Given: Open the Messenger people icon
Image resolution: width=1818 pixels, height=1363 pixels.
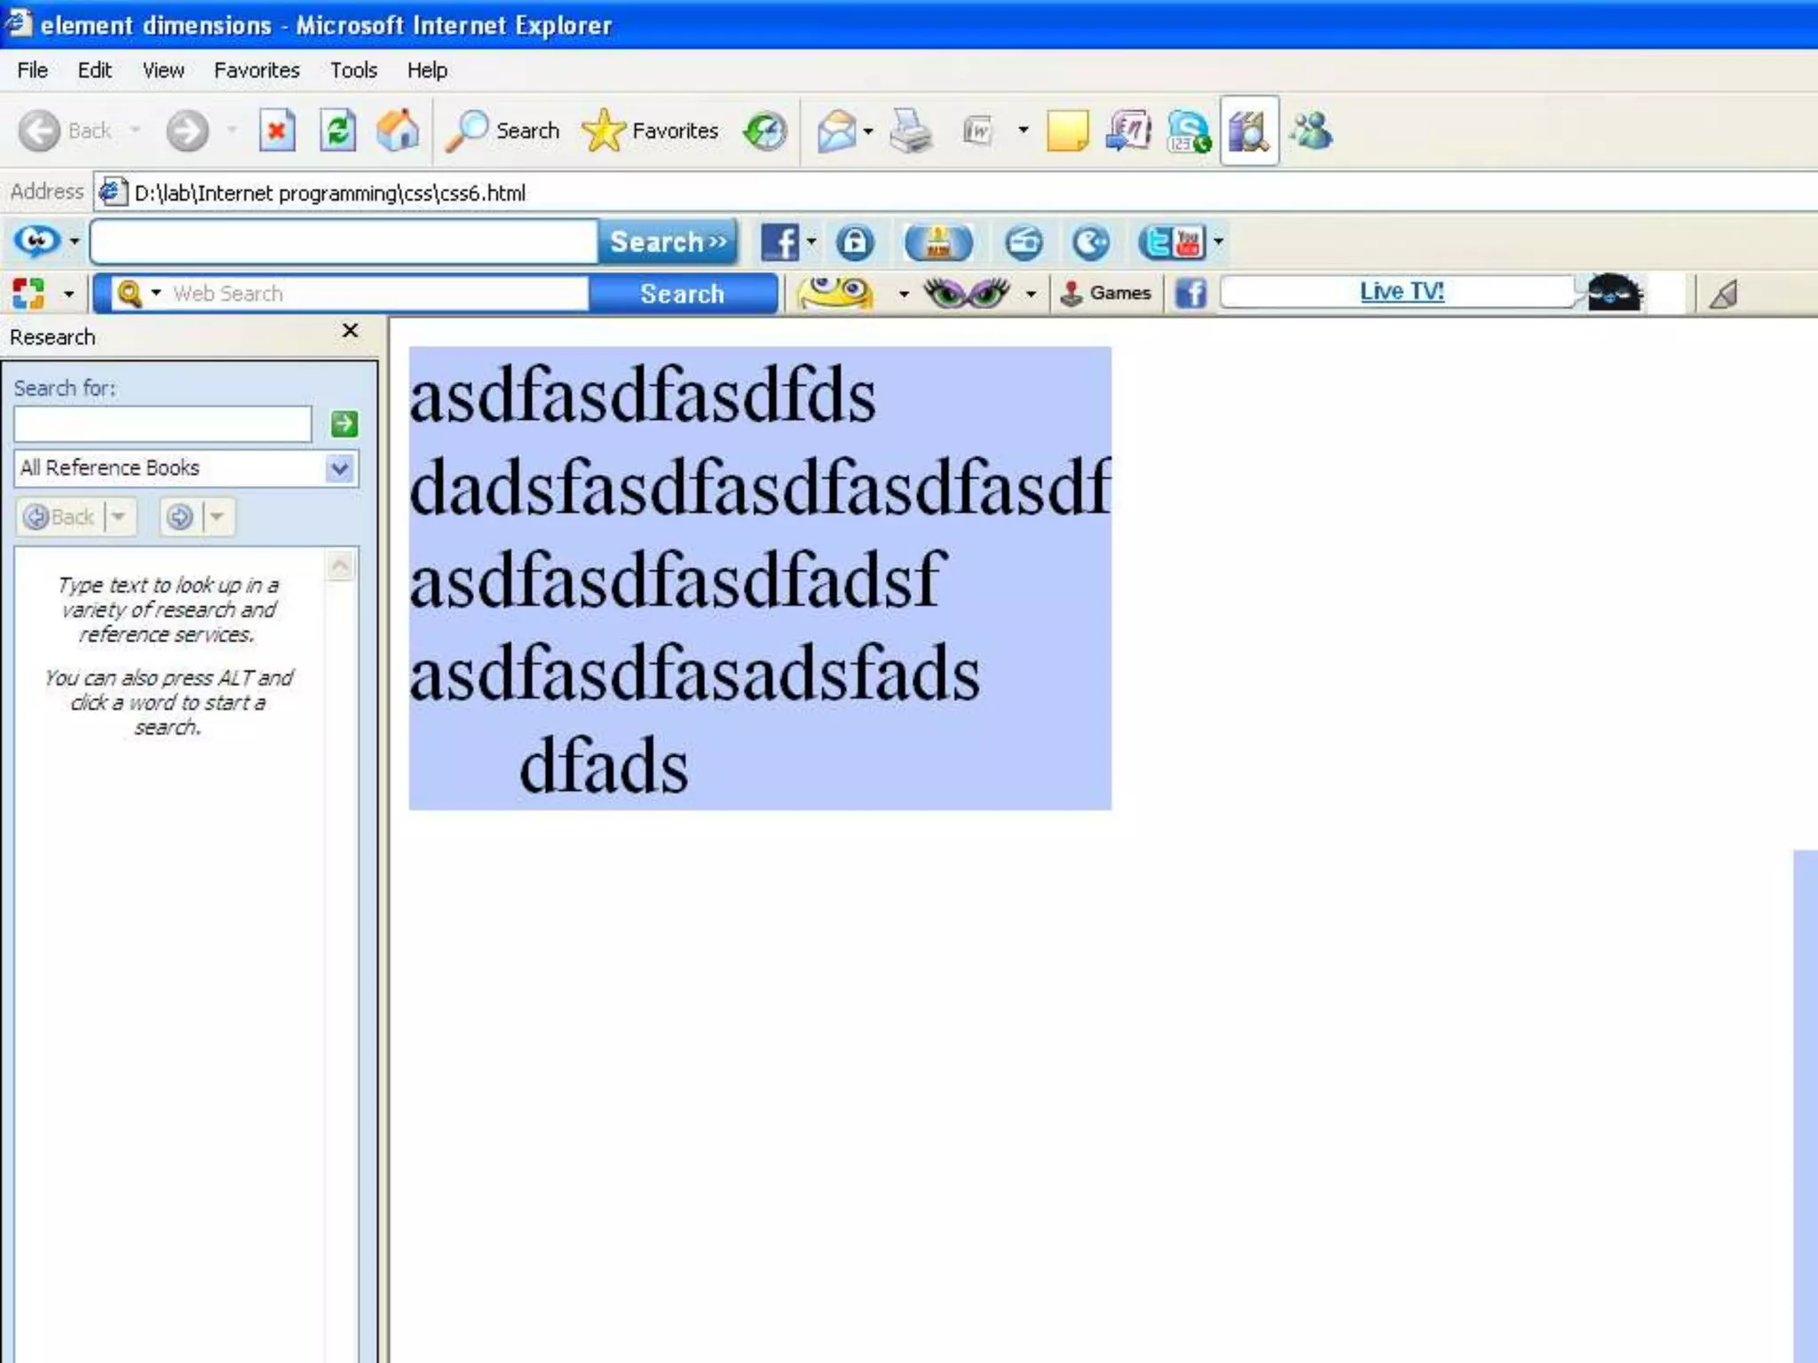Looking at the screenshot, I should (x=1311, y=131).
